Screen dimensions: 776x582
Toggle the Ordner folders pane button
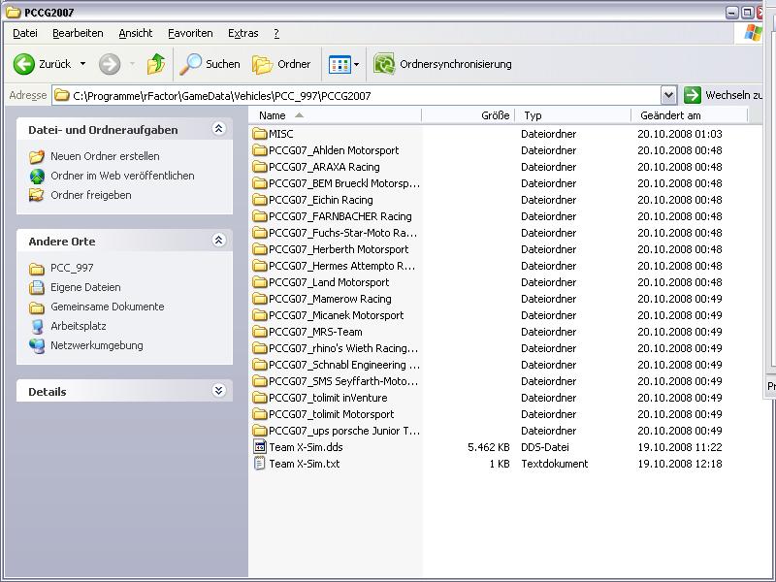coord(281,64)
